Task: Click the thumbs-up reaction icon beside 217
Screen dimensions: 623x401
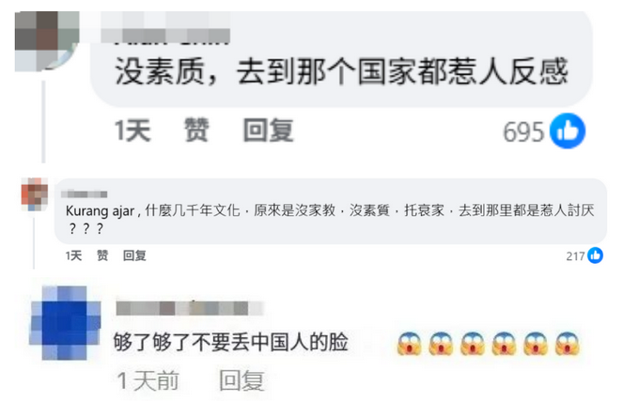Action: (x=595, y=255)
